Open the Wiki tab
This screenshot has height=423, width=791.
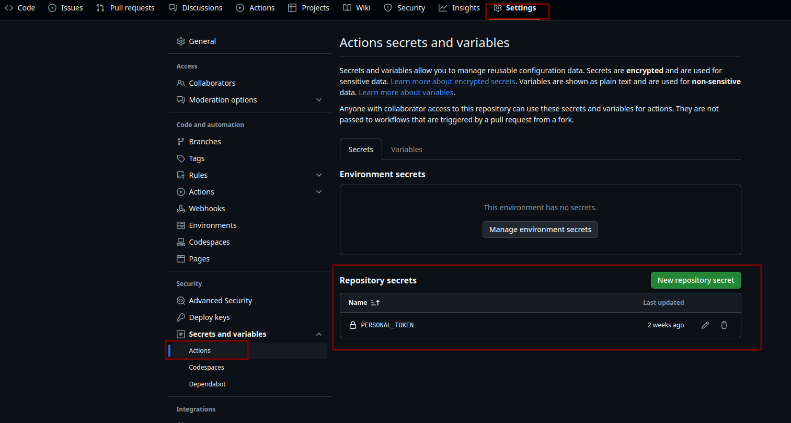pyautogui.click(x=357, y=8)
